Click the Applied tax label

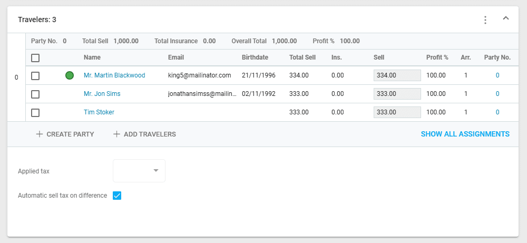[34, 171]
